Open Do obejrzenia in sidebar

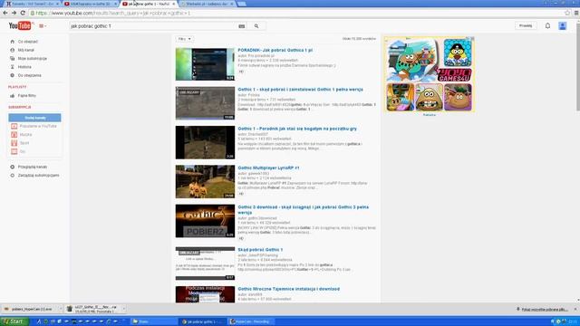point(30,75)
